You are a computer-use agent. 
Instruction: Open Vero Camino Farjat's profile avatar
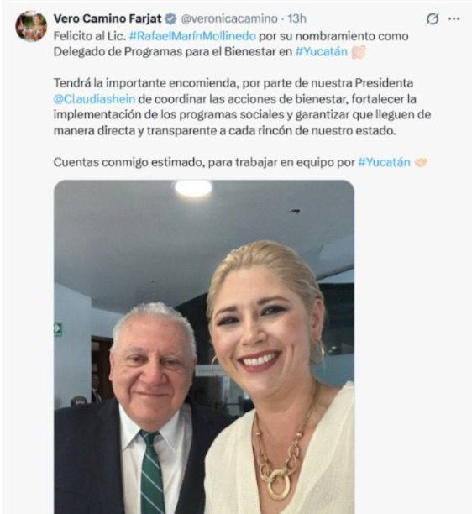pos(31,26)
